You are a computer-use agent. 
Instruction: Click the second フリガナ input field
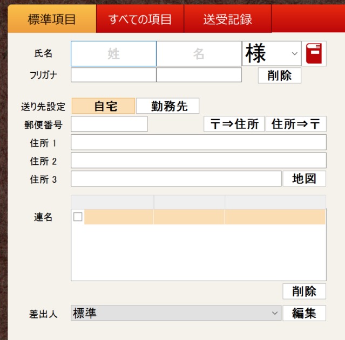[x=199, y=75]
